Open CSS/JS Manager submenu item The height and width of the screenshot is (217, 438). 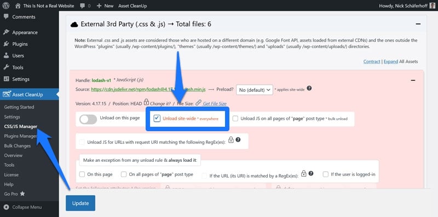[x=21, y=127]
